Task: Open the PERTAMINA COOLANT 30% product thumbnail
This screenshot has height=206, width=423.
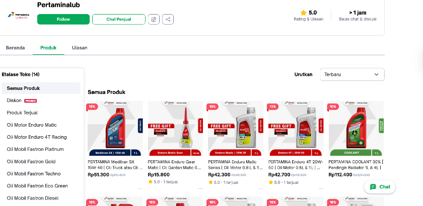Action: coord(356,129)
